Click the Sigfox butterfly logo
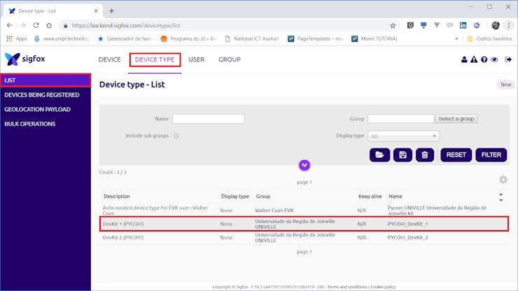518x291 pixels. pyautogui.click(x=12, y=59)
